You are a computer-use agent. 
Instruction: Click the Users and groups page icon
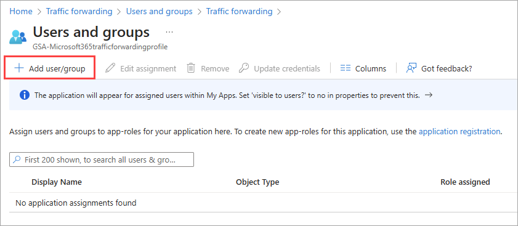tap(17, 37)
